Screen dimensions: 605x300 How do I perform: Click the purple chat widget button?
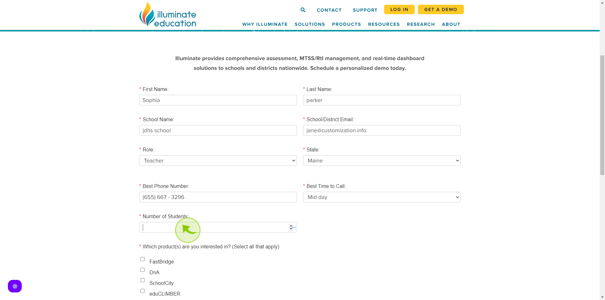(15, 286)
